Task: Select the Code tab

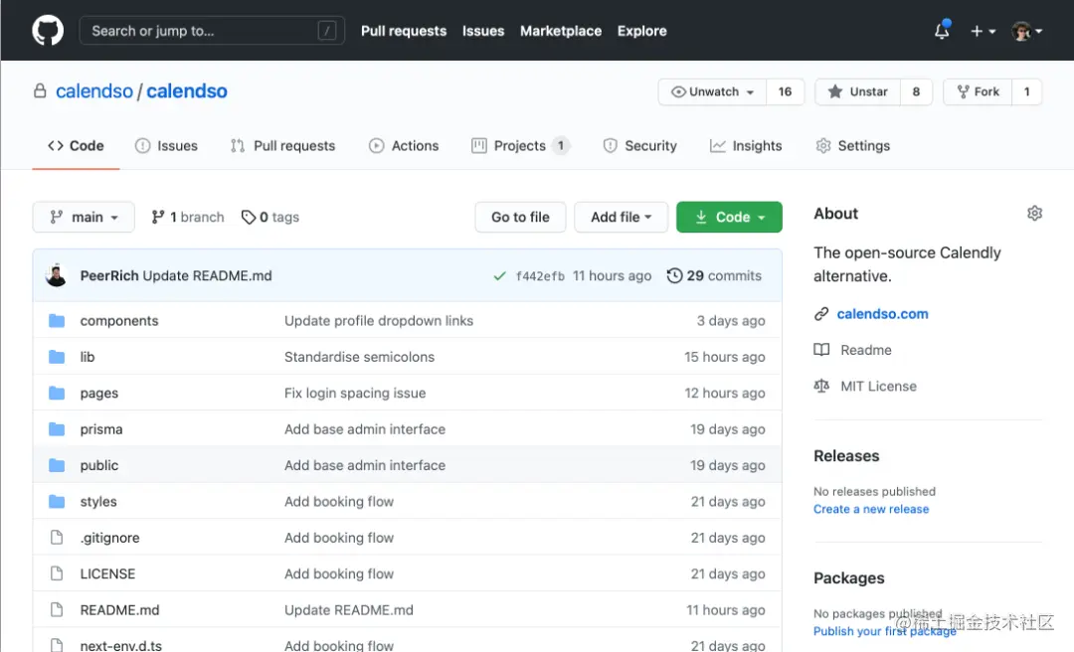Action: tap(76, 146)
